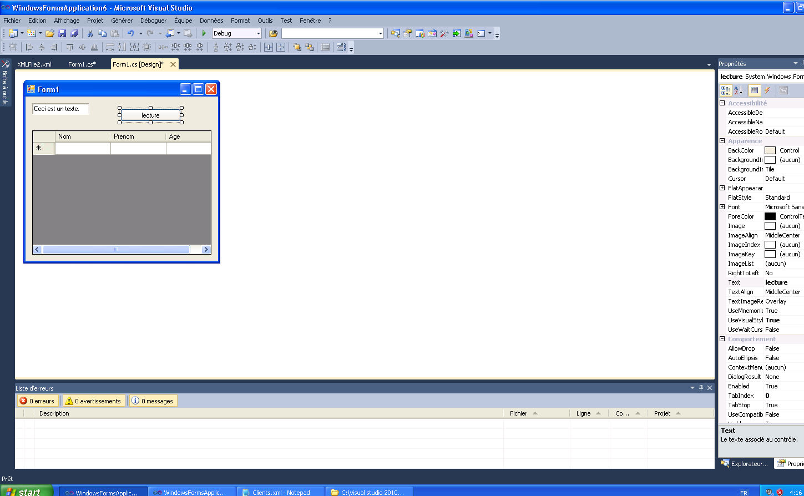
Task: Click the Align Lefts layout icon
Action: [x=29, y=47]
